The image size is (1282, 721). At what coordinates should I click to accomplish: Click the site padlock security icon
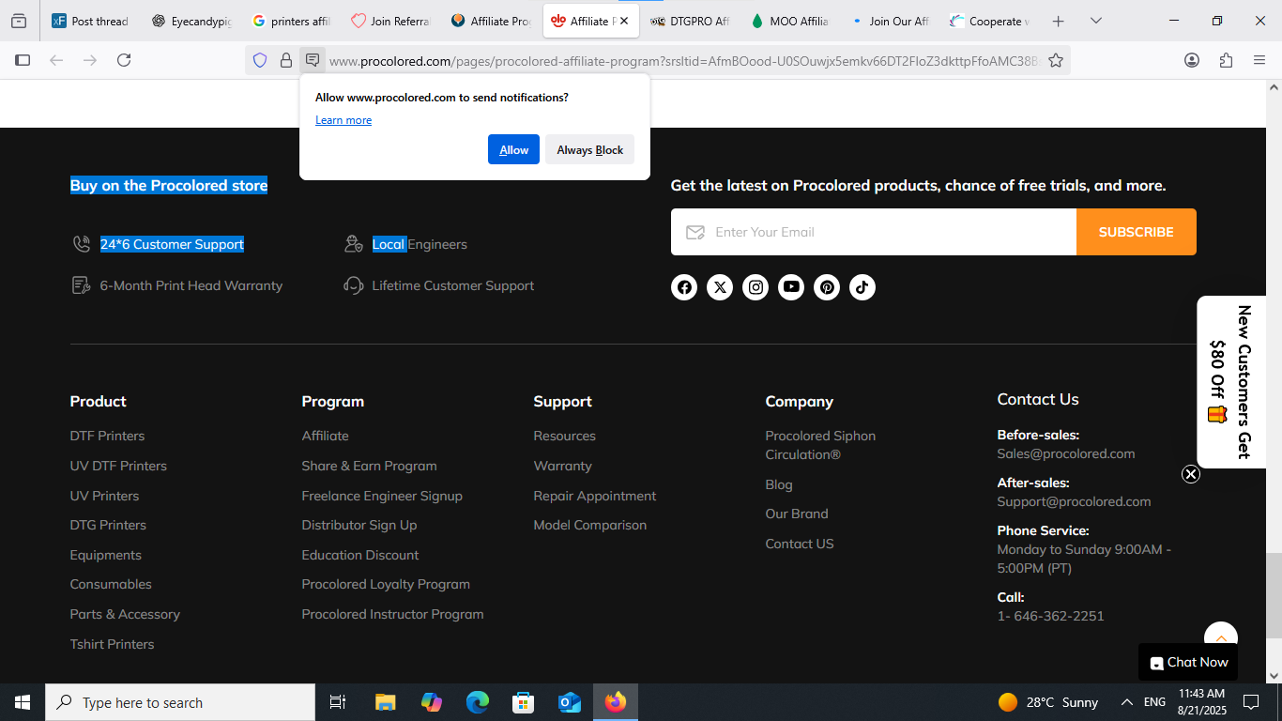(286, 60)
